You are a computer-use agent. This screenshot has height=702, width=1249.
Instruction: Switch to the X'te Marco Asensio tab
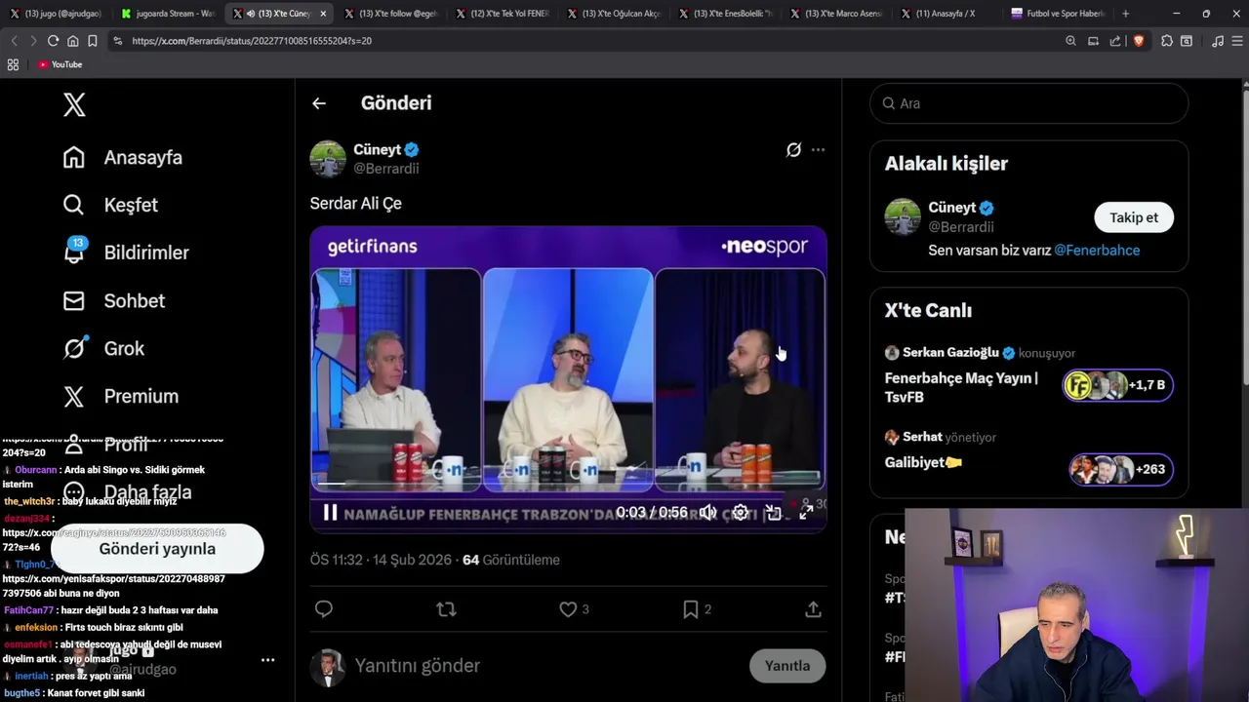tap(835, 14)
